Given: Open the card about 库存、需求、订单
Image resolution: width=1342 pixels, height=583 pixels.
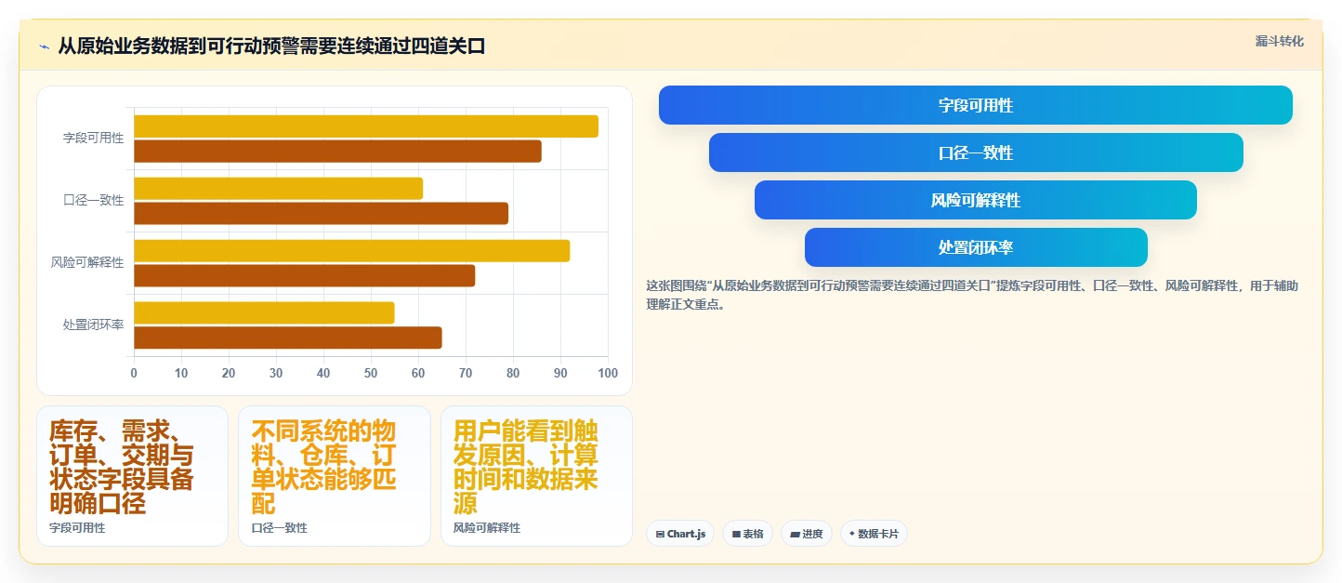Looking at the screenshot, I should pyautogui.click(x=132, y=476).
